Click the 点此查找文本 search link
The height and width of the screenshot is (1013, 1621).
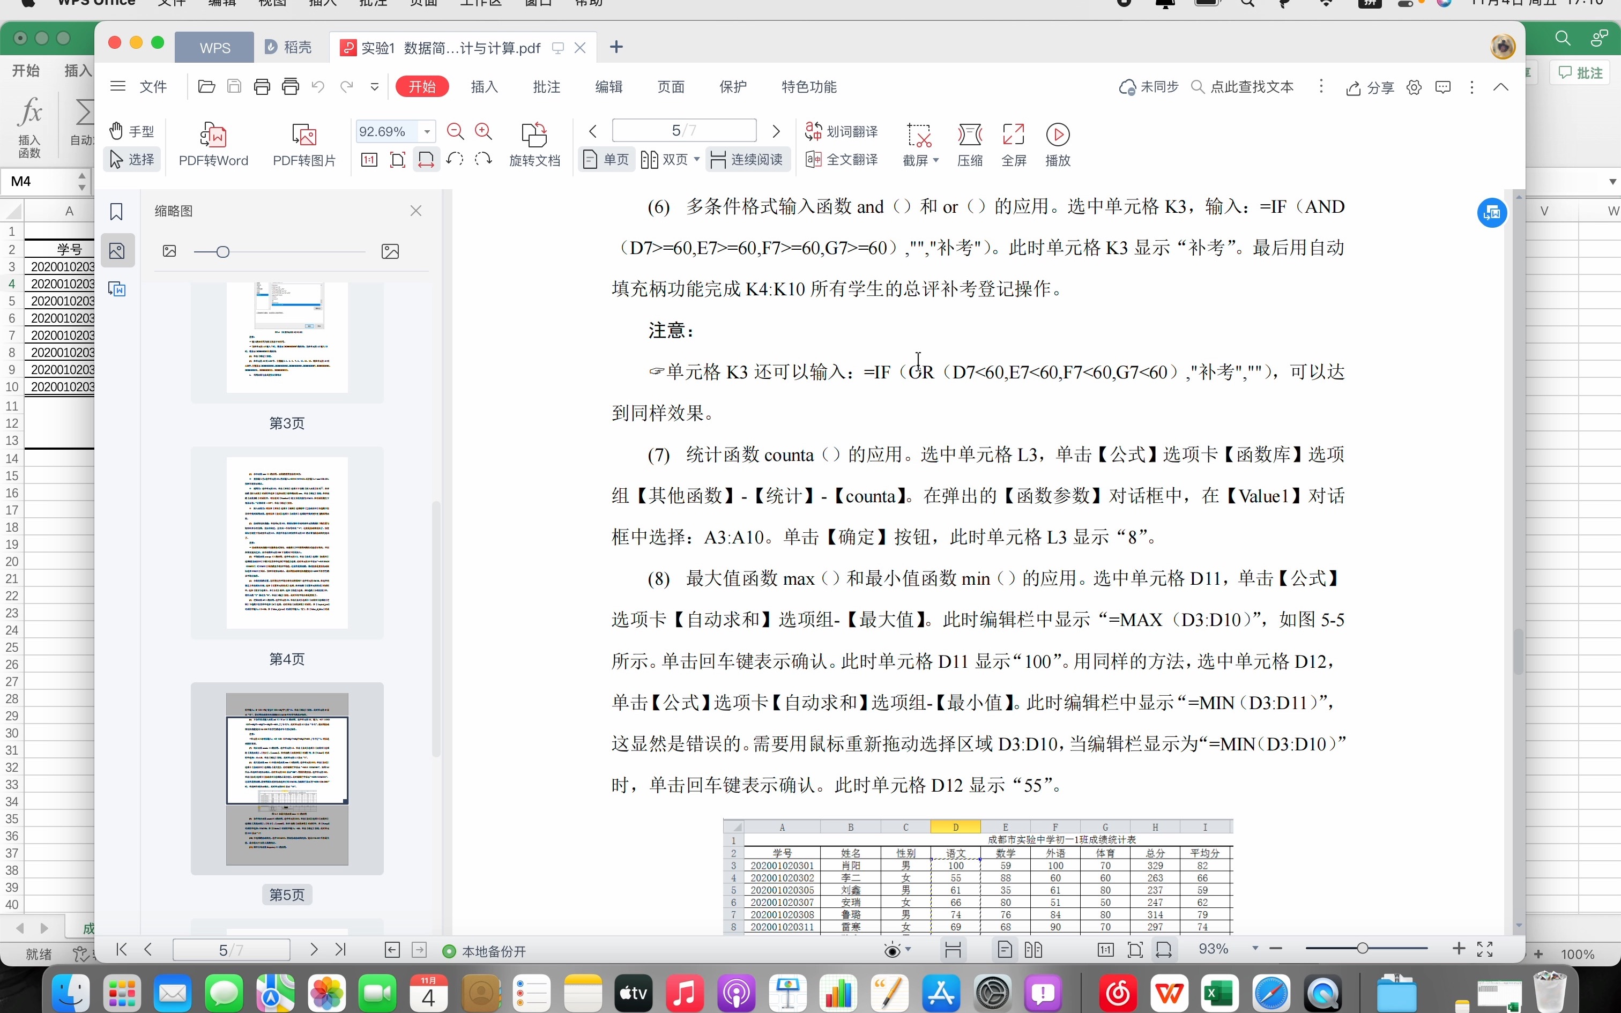point(1252,86)
